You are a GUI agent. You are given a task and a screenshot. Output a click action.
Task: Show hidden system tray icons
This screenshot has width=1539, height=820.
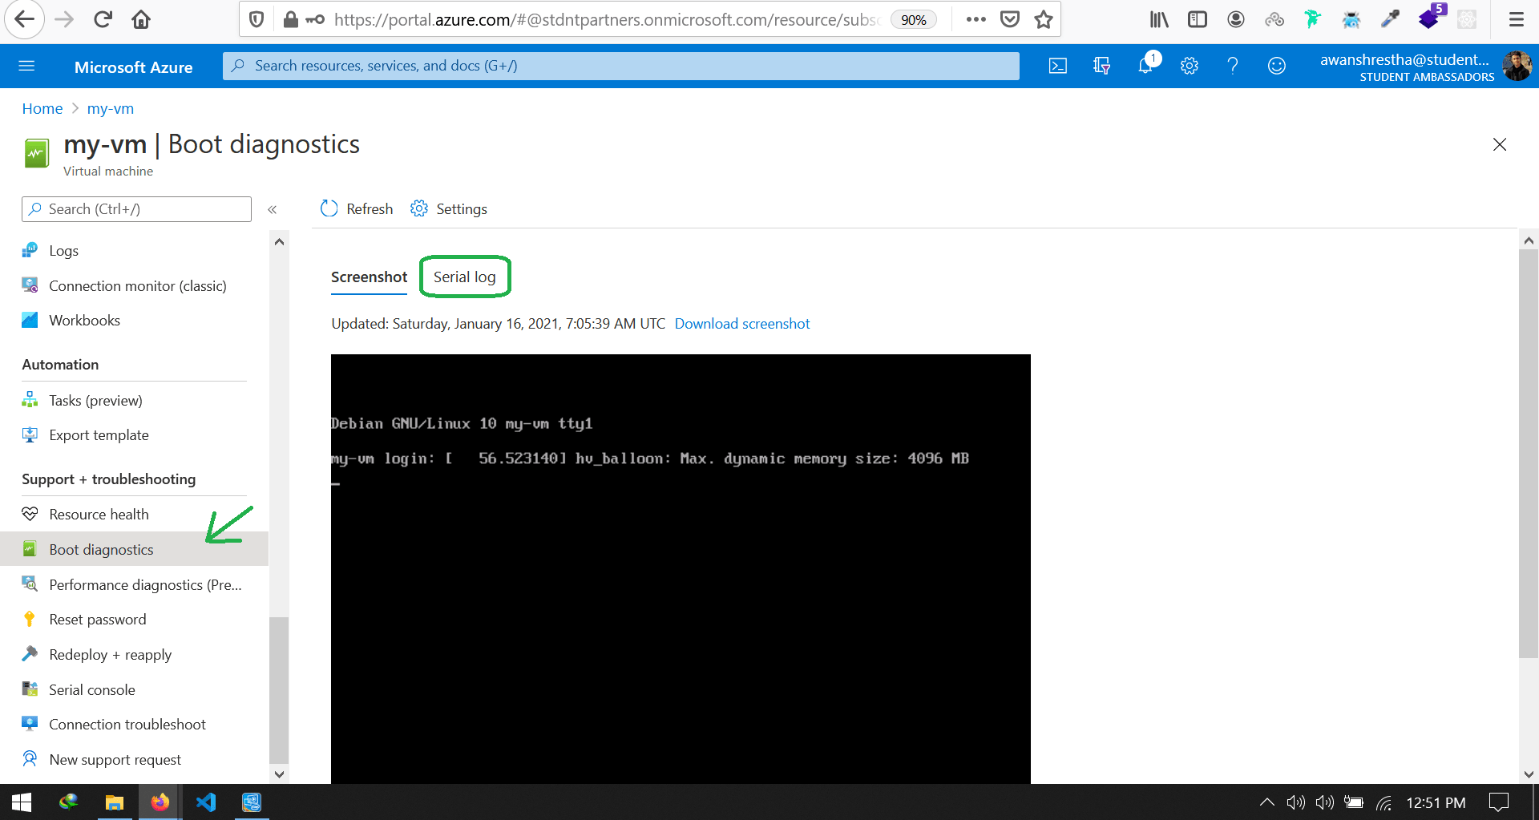click(x=1266, y=802)
